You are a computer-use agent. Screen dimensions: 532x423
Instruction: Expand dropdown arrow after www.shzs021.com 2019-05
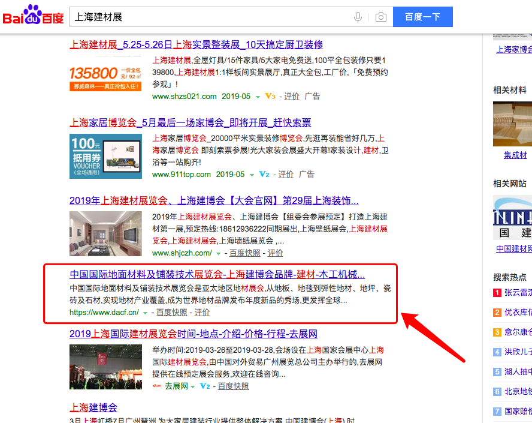point(258,97)
